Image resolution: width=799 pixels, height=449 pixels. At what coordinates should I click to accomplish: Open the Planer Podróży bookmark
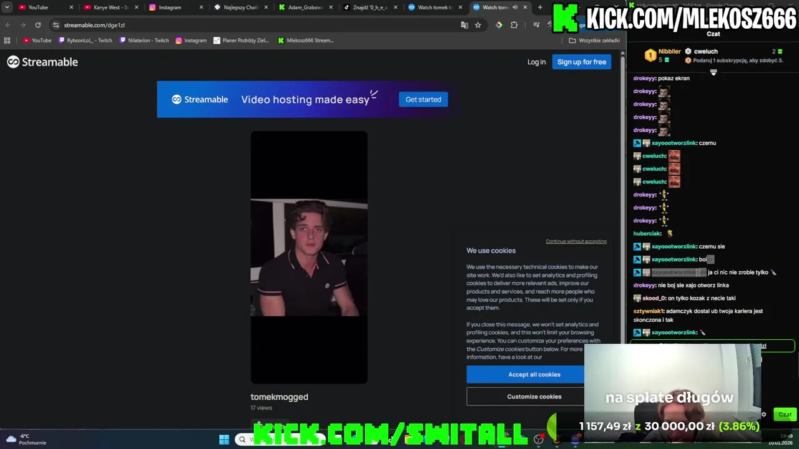(x=242, y=41)
